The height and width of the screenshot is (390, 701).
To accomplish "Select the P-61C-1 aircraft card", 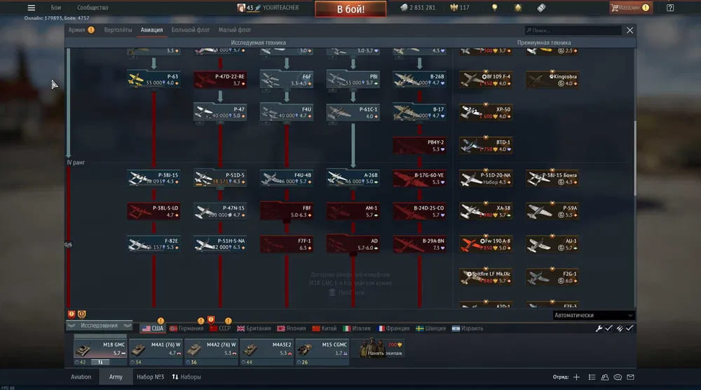I will click(353, 113).
